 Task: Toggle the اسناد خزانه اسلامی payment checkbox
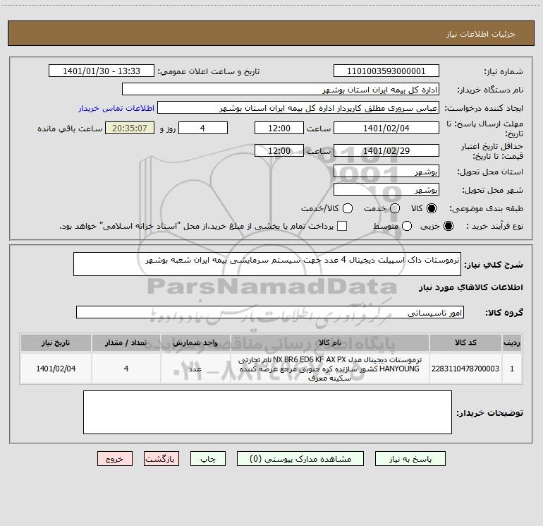click(342, 226)
